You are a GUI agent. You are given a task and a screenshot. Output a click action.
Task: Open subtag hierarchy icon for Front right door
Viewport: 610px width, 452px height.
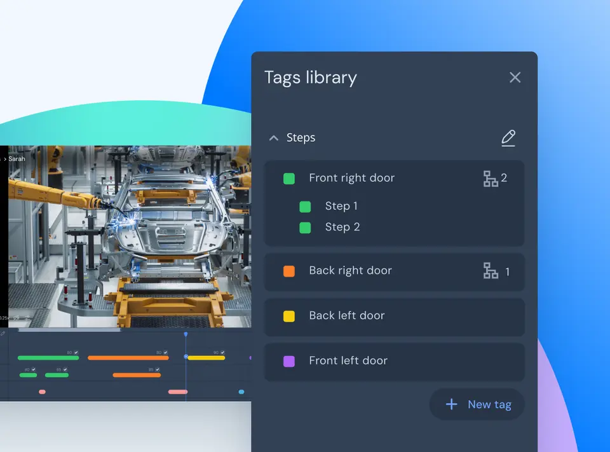coord(490,179)
